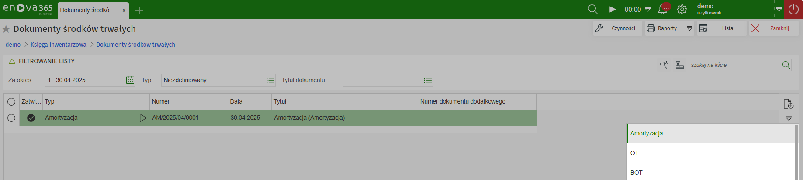Click the power logout icon
Screen dimensions: 803x180
click(793, 10)
